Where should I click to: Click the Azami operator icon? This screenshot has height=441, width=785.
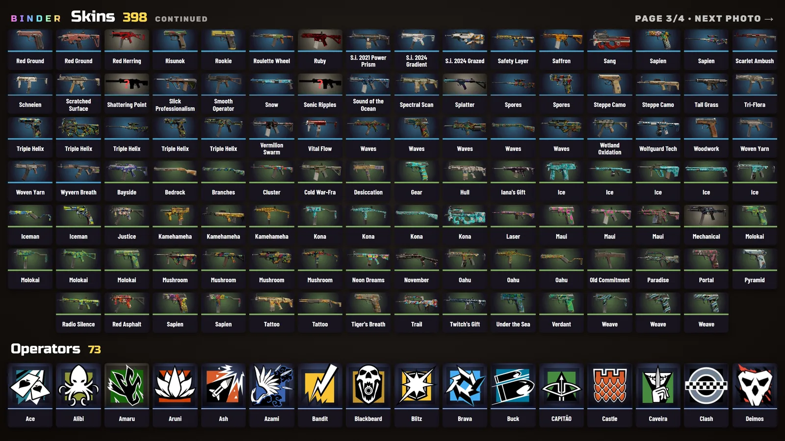tap(272, 386)
